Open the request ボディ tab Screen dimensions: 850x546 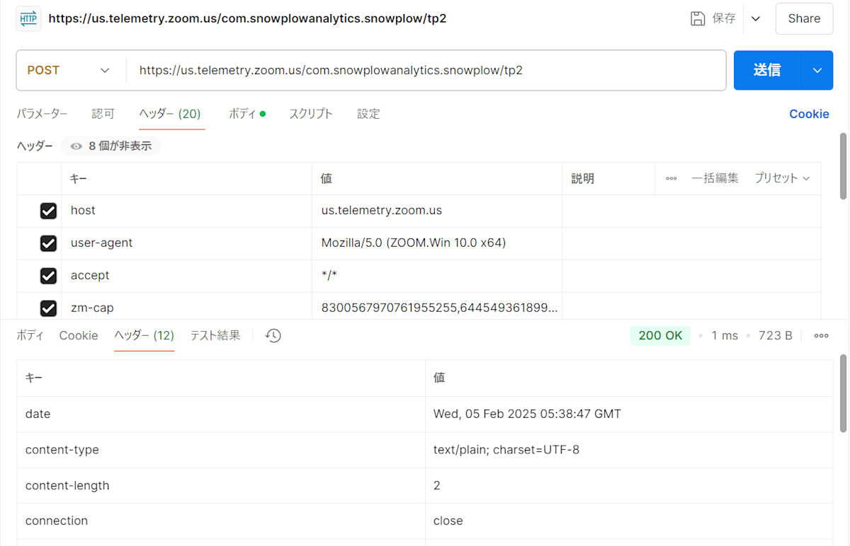[x=246, y=113]
